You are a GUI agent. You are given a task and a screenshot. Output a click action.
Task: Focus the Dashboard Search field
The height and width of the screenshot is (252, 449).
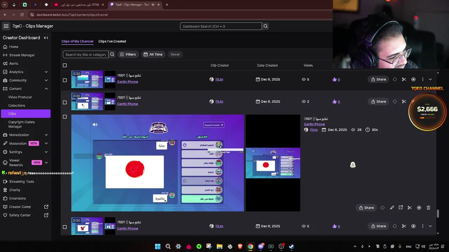click(221, 26)
